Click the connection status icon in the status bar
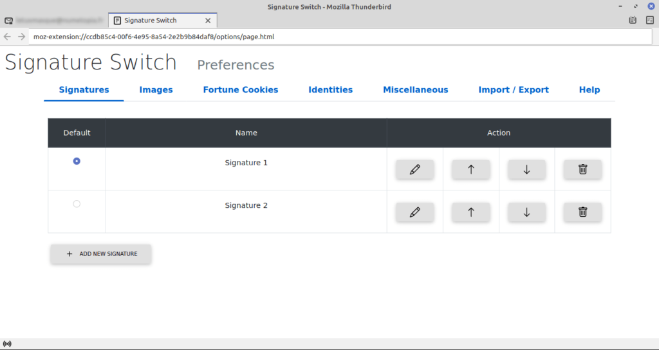The height and width of the screenshot is (350, 659). (7, 344)
